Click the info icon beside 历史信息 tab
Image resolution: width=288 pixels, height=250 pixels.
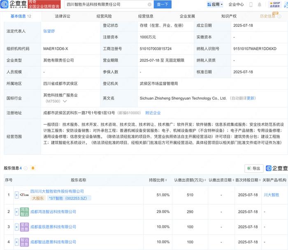(x=279, y=16)
